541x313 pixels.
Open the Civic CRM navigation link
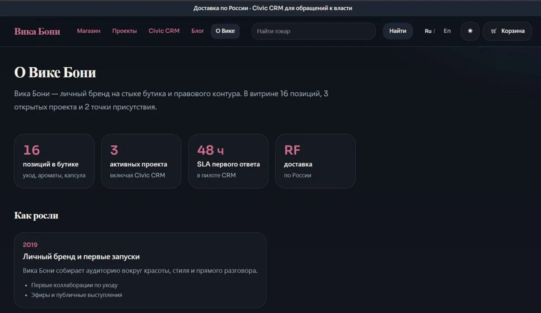[164, 31]
